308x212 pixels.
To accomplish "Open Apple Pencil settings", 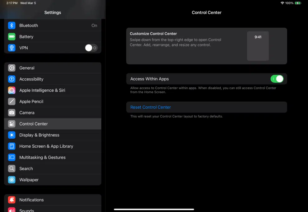I will [53, 101].
